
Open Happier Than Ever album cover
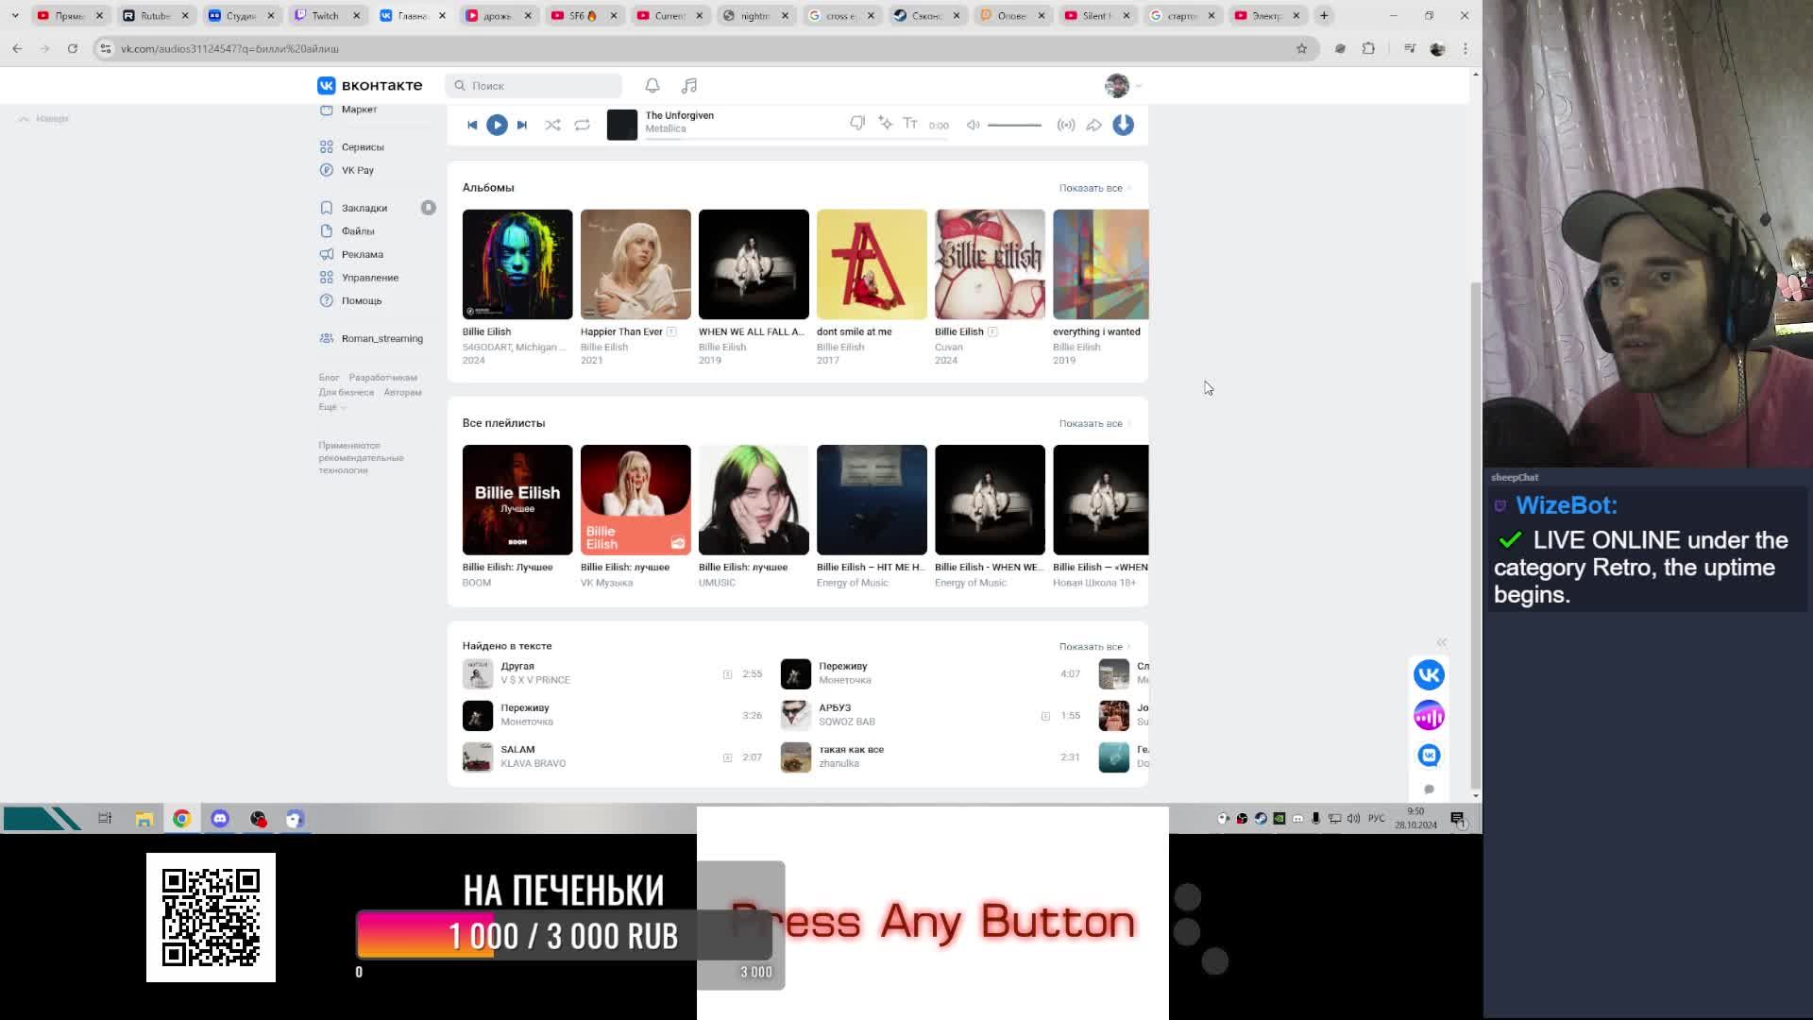pyautogui.click(x=635, y=264)
